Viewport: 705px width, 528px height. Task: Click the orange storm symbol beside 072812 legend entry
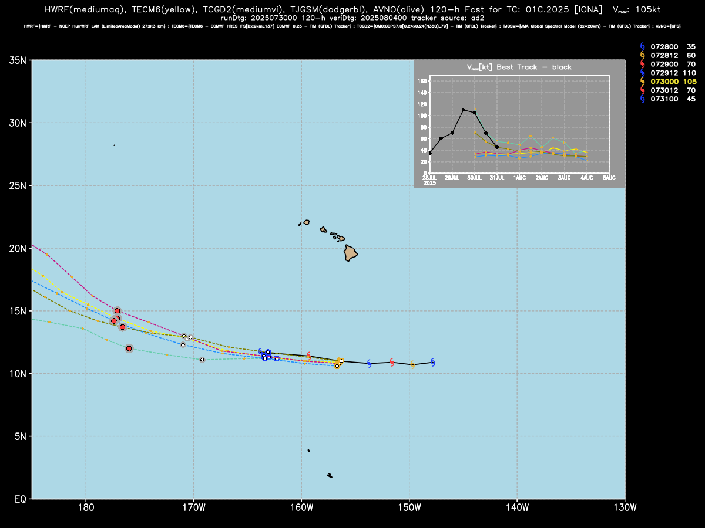point(642,55)
